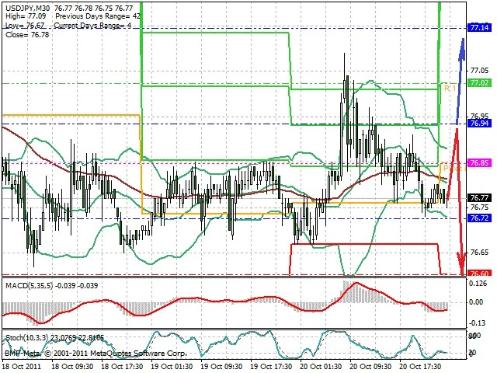Click the 77.02 green price tag
Screen dimensions: 497x373
pyautogui.click(x=479, y=82)
